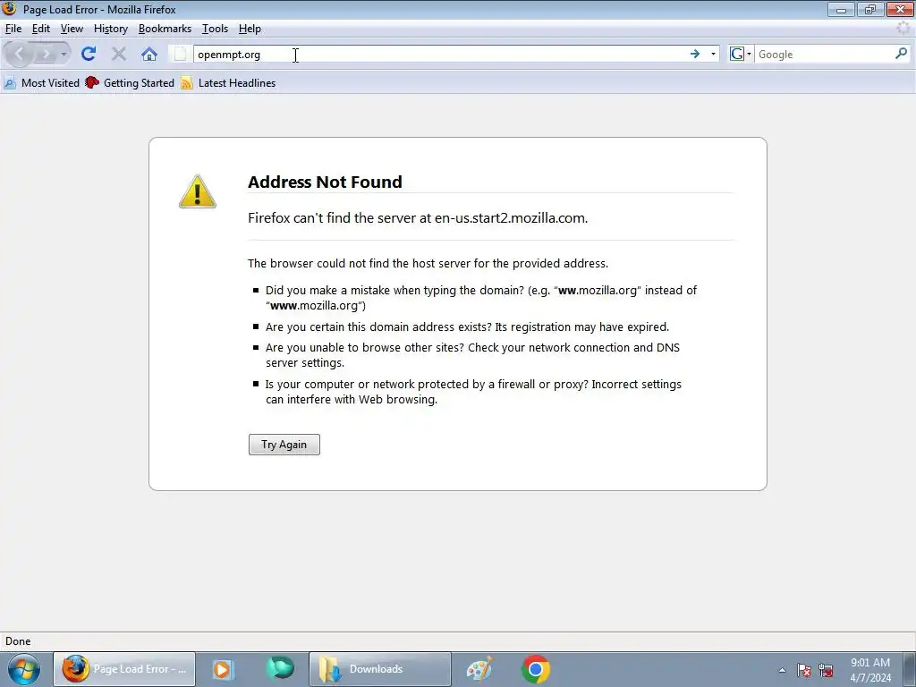Go to the Home page

tap(149, 55)
